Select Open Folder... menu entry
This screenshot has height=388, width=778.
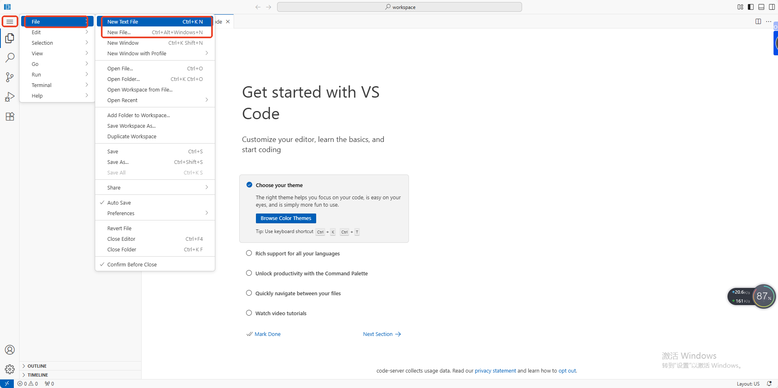pos(155,79)
